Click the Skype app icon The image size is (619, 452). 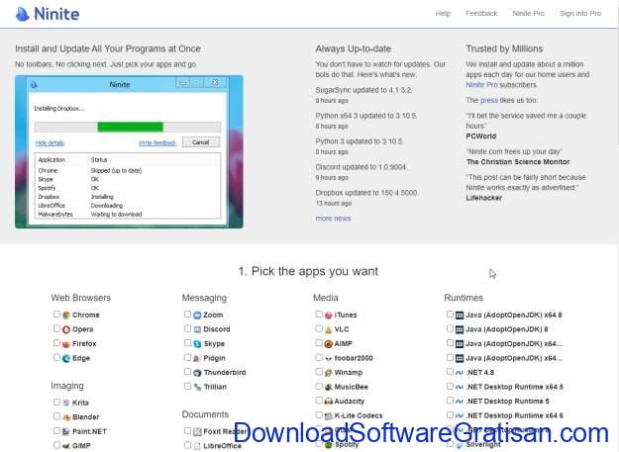(x=197, y=344)
